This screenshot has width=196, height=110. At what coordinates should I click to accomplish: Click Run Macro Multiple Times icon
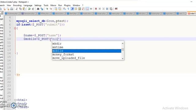[x=107, y=9]
